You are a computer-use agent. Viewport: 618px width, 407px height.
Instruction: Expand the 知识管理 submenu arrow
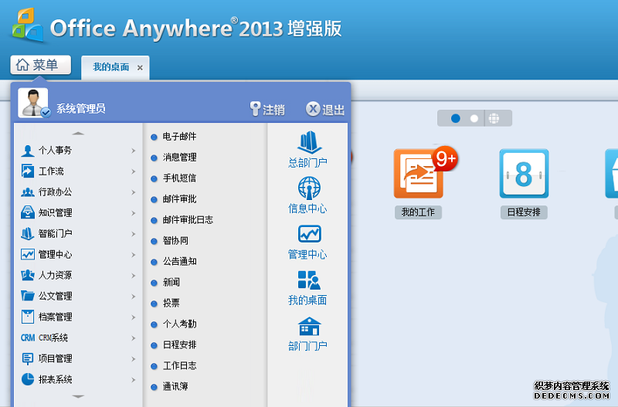point(133,213)
